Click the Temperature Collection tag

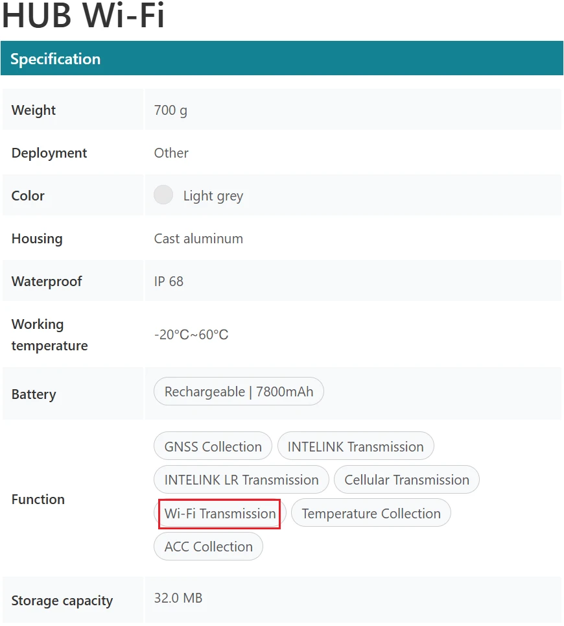pos(371,514)
